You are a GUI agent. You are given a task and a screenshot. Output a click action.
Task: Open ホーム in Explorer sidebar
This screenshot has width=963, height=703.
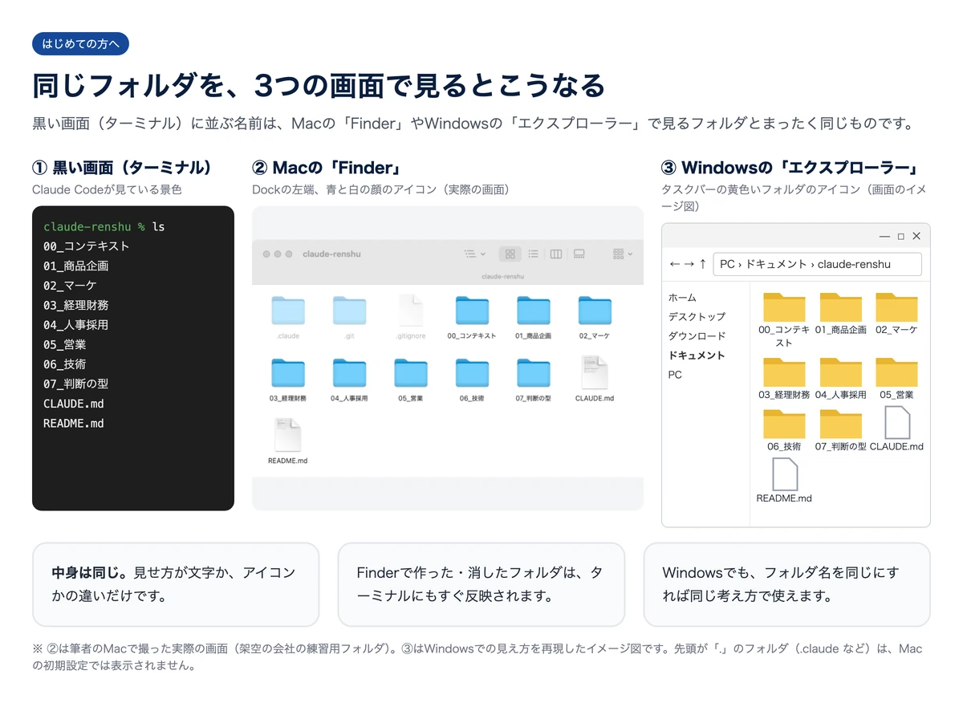click(x=682, y=298)
